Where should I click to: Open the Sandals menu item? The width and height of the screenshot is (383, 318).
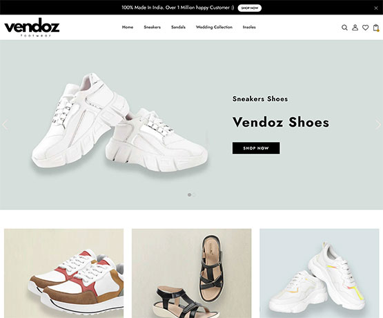178,27
